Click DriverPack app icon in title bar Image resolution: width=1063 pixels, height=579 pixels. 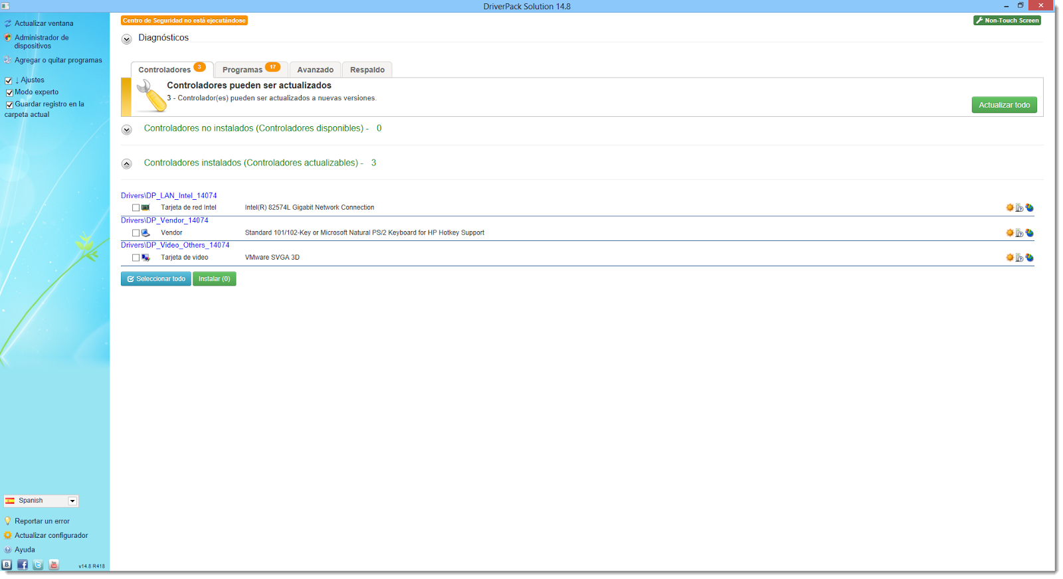coord(5,6)
